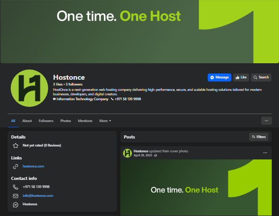The width and height of the screenshot is (279, 216).
Task: Select phone number in Contact info
Action: point(36,187)
